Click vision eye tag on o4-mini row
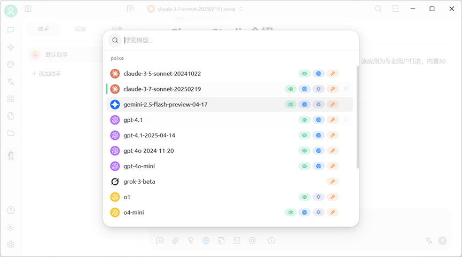Screen dimensions: 462x257 [291, 213]
